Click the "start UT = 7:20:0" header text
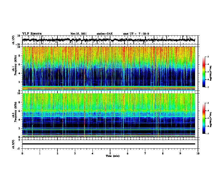 coord(136,34)
